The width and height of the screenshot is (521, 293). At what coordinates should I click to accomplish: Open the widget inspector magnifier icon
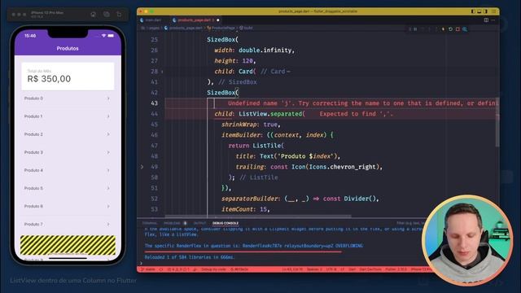[x=465, y=29]
